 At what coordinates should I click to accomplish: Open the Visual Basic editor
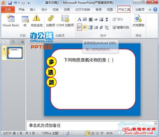pyautogui.click(x=11, y=21)
